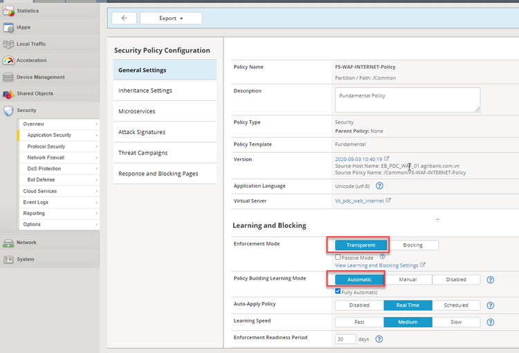
Task: Click the Shared Objects icon
Action: [x=8, y=94]
